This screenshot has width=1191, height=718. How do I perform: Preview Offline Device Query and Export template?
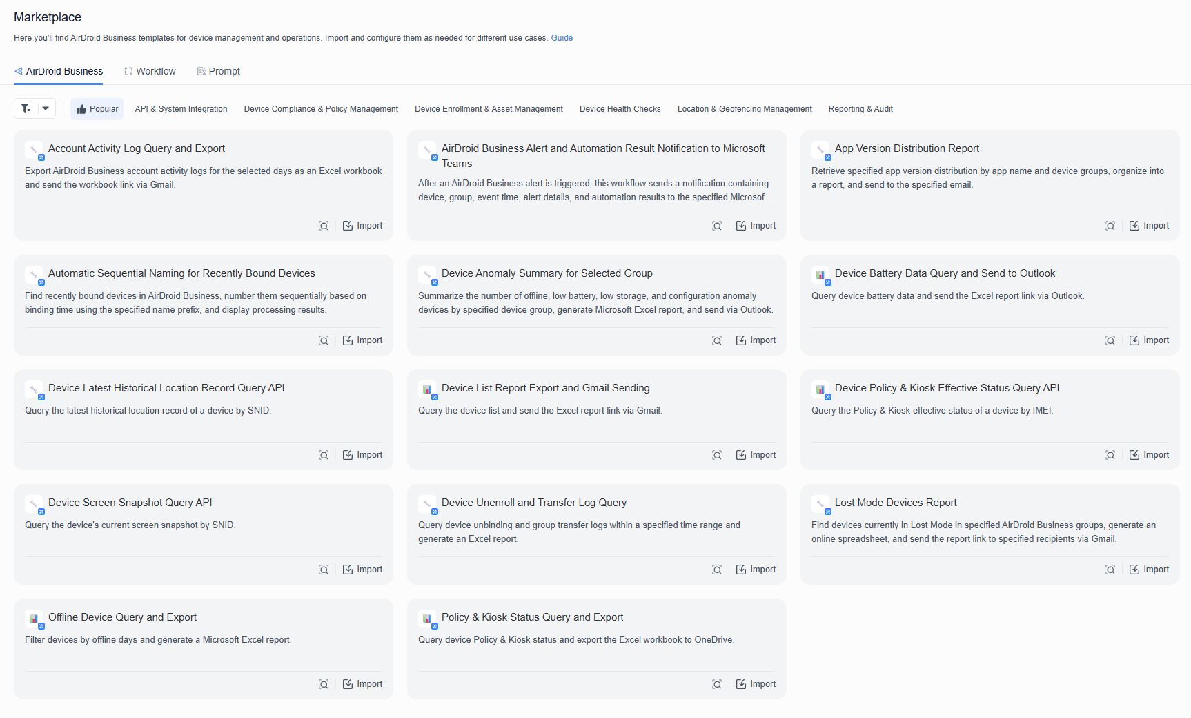pos(324,684)
